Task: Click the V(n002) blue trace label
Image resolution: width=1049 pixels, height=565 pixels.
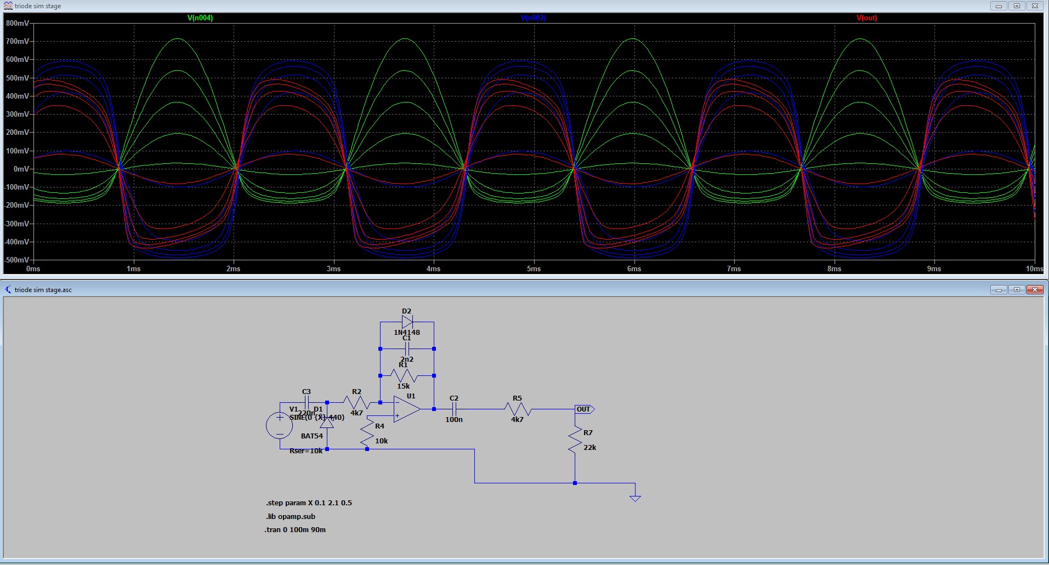Action: 533,18
